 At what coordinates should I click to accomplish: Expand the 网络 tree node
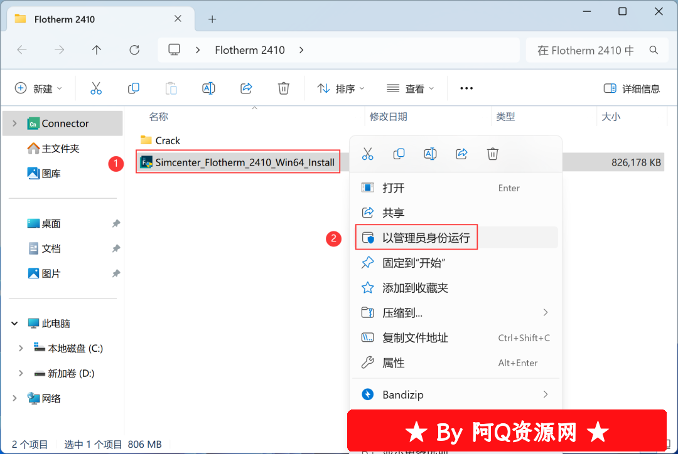tap(14, 398)
